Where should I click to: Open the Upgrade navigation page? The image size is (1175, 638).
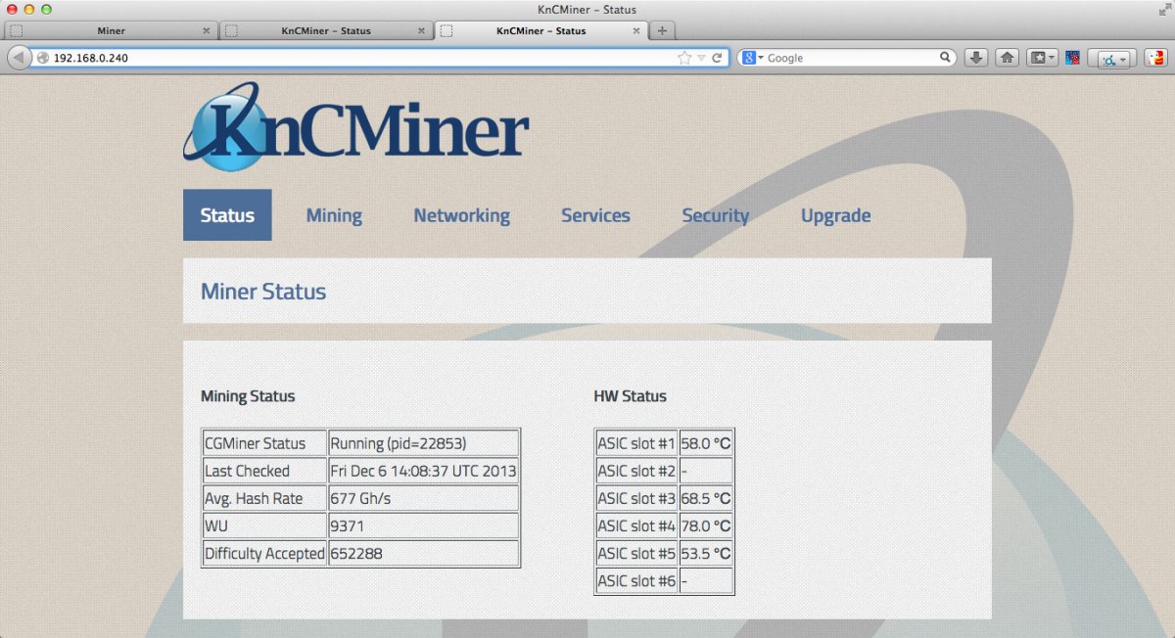[835, 216]
